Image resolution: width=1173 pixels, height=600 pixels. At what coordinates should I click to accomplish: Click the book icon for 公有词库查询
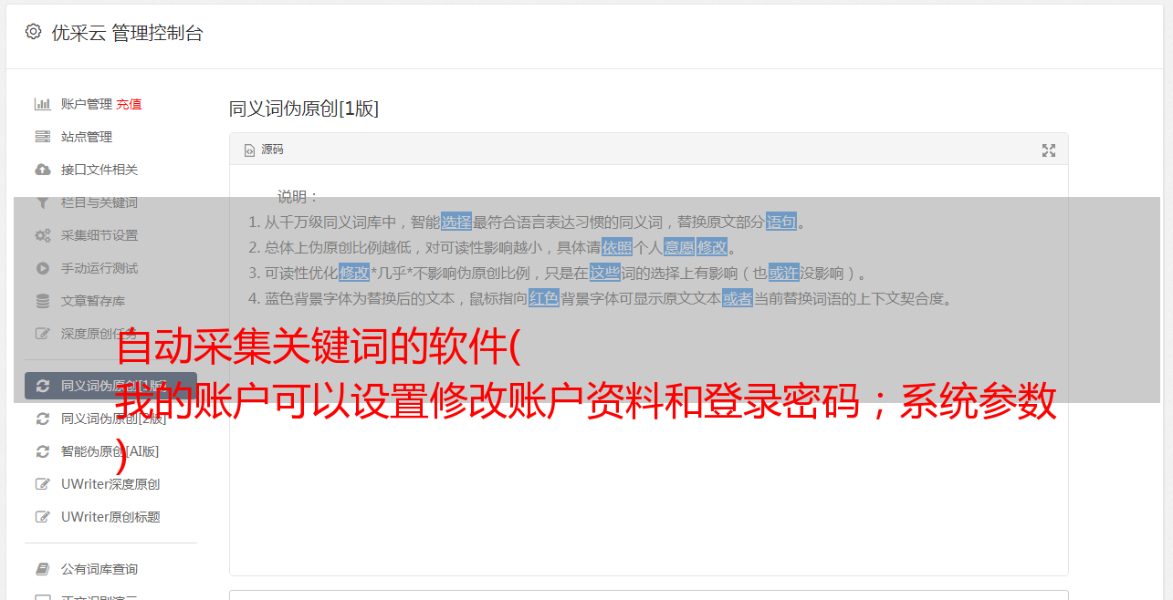42,569
